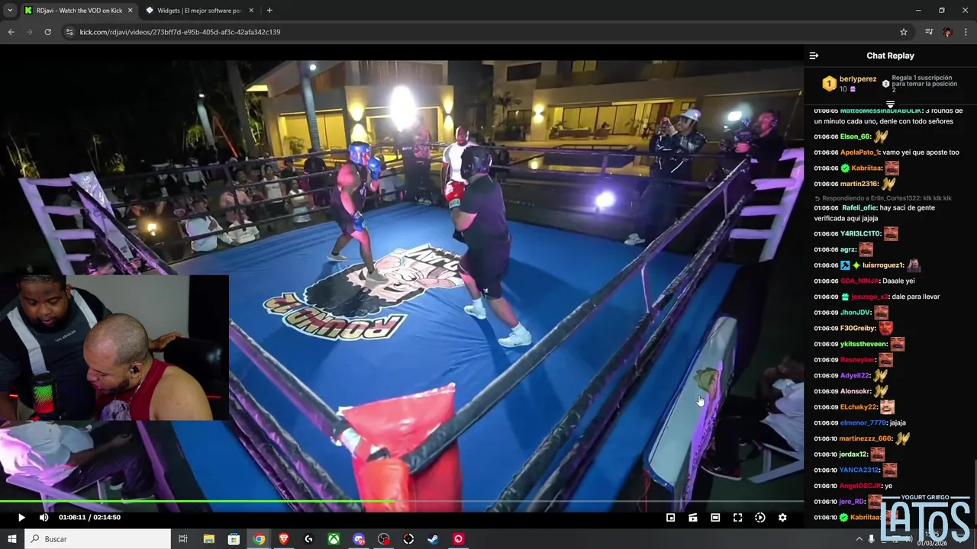Click the streamer webcam overlay
The width and height of the screenshot is (977, 549).
[x=114, y=348]
